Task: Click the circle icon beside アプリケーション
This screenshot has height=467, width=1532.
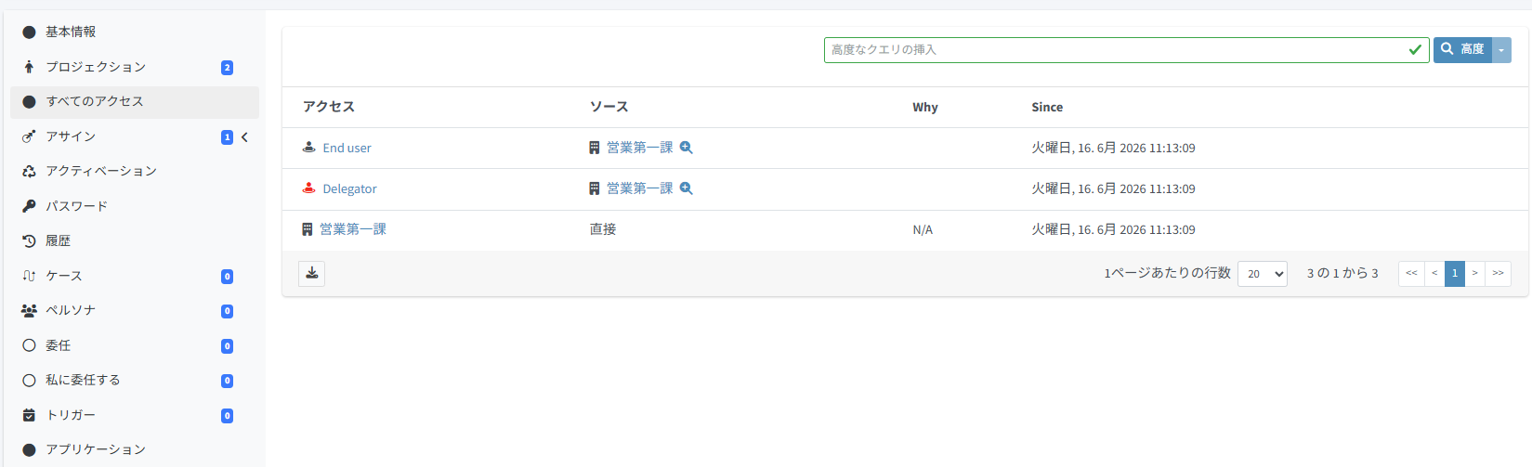Action: (29, 450)
